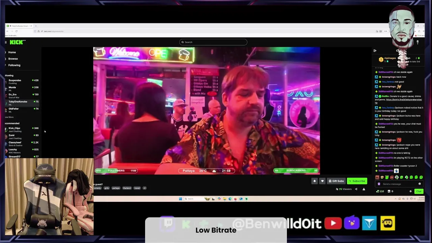The image size is (432, 243).
Task: Collapse the chat panel with the arrow icon
Action: (x=375, y=51)
